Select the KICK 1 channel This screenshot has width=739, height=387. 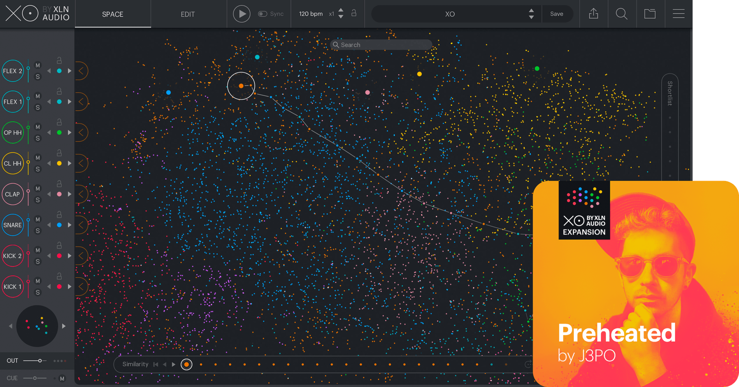[x=13, y=286]
